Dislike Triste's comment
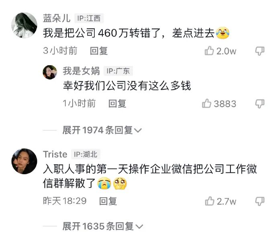277x237 pixels. coord(260,202)
